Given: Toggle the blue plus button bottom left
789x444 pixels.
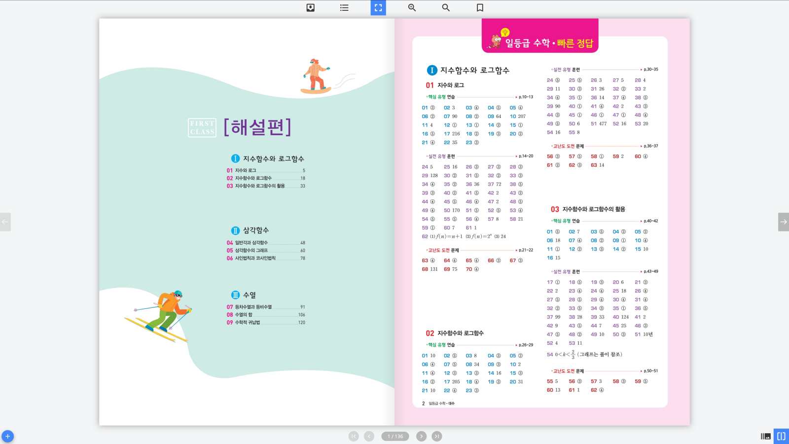Looking at the screenshot, I should click(x=9, y=436).
